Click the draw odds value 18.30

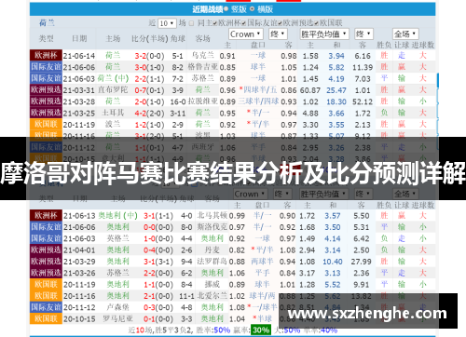tap(336, 101)
